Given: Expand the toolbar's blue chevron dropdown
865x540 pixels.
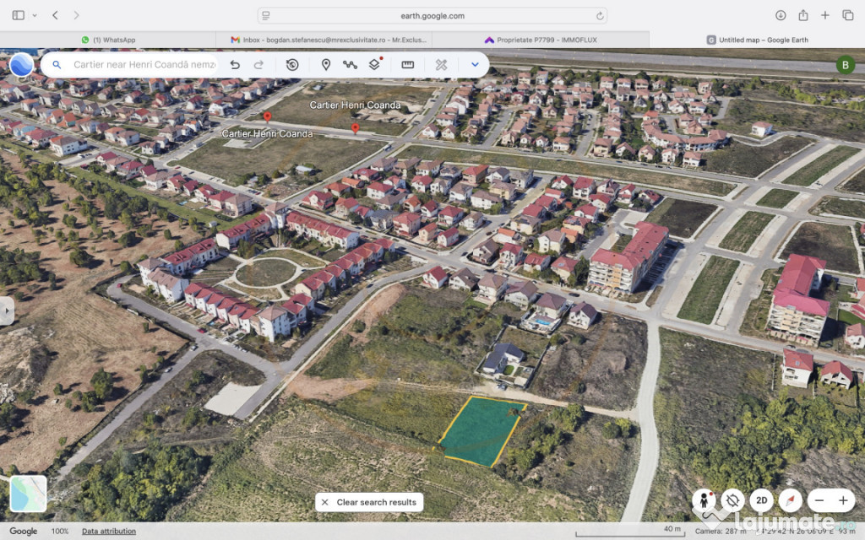Looking at the screenshot, I should tap(475, 65).
